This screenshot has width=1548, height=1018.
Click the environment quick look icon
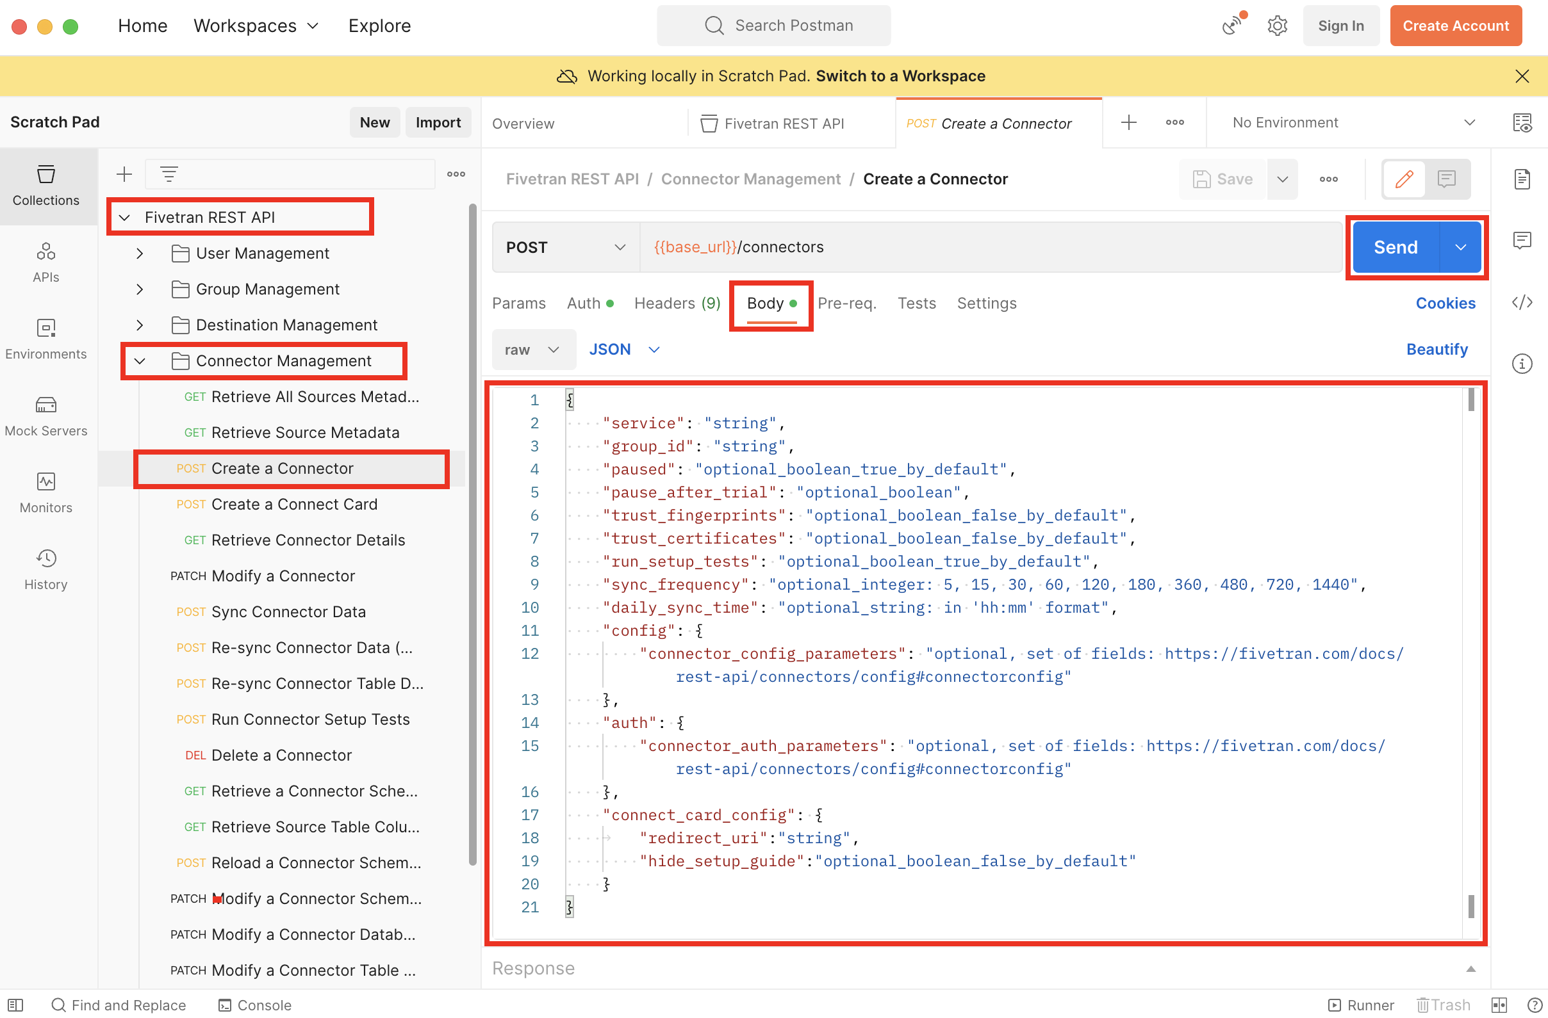[x=1522, y=122]
